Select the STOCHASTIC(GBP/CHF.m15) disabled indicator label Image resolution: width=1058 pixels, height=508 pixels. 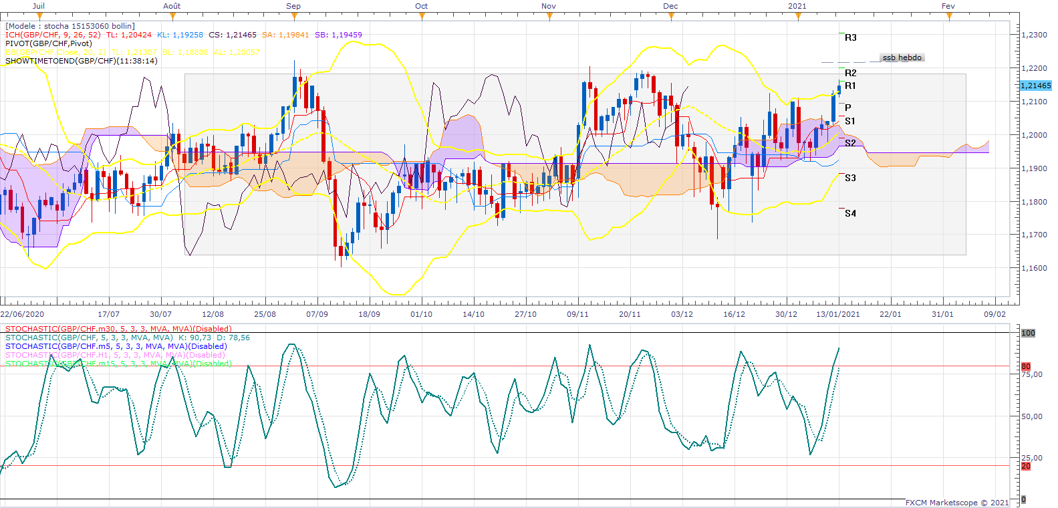coord(119,364)
